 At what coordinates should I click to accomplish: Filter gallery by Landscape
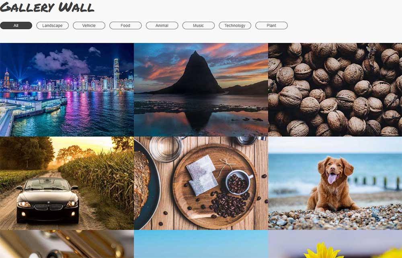pos(53,26)
